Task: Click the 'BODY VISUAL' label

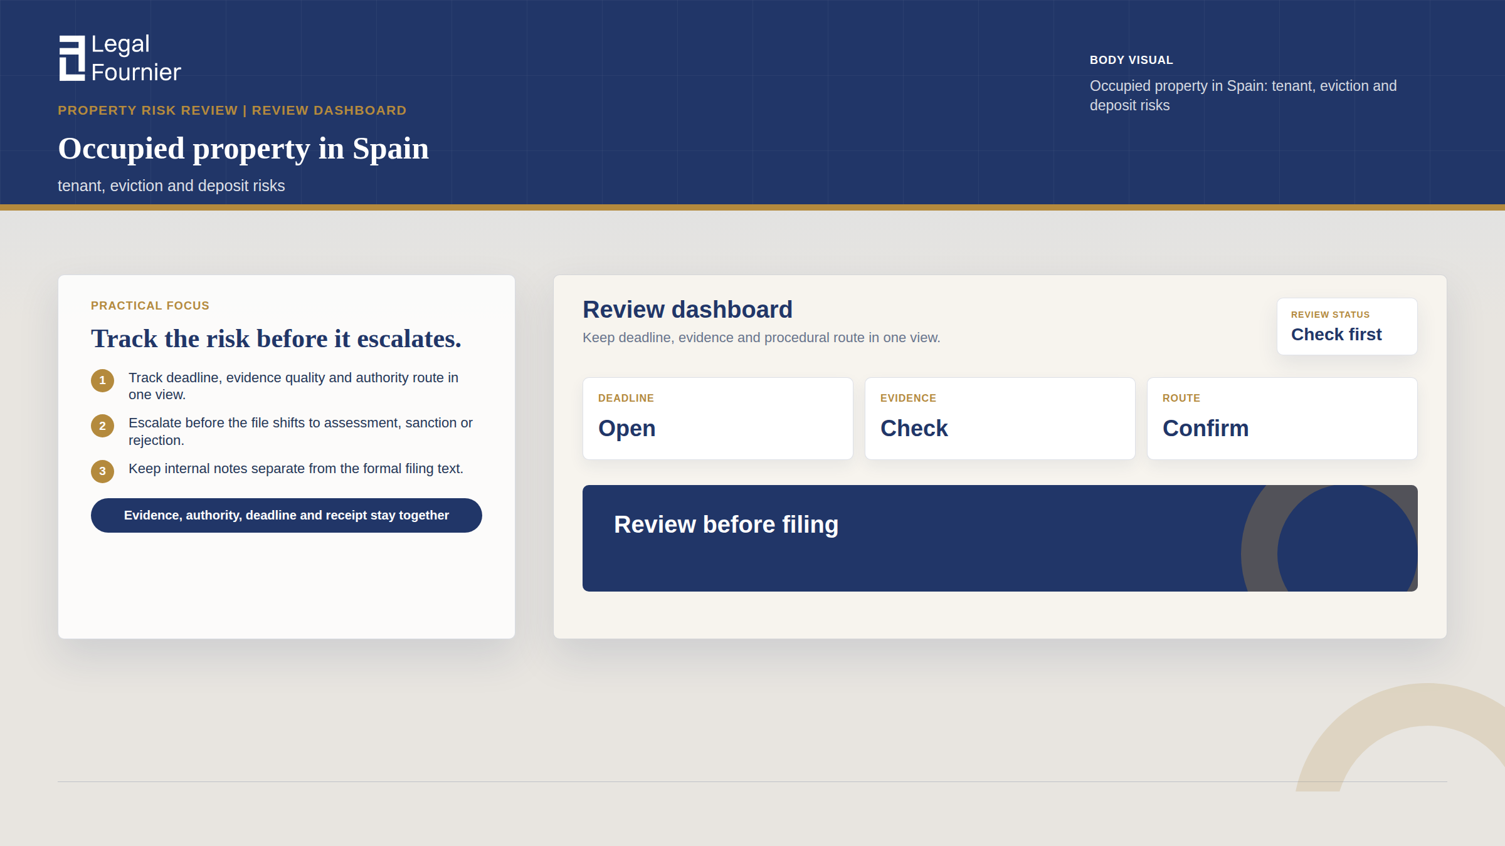Action: [x=1131, y=60]
